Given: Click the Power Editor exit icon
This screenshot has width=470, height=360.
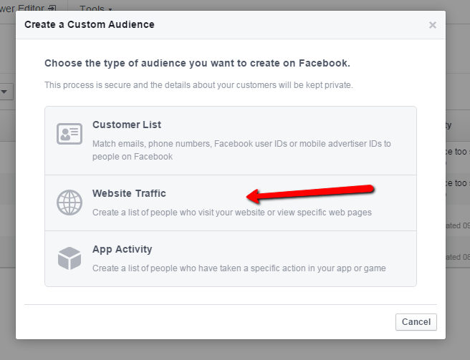Looking at the screenshot, I should click(52, 9).
